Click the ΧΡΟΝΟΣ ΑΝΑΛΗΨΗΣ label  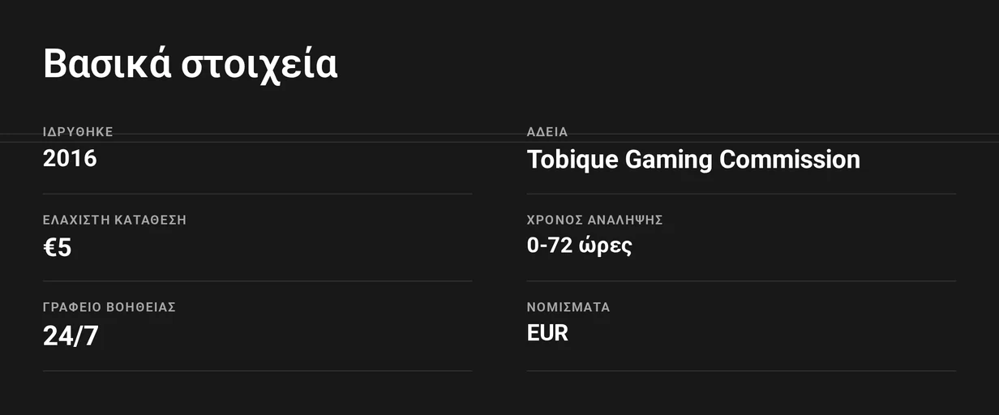pyautogui.click(x=595, y=220)
